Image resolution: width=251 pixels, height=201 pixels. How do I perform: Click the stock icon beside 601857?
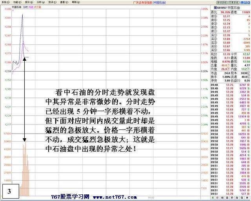pyautogui.click(x=215, y=8)
